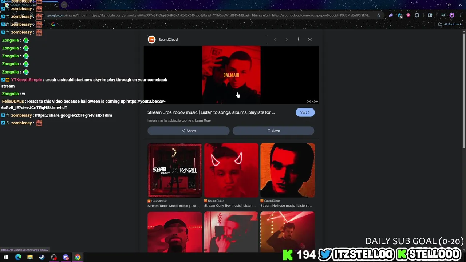Open the red shield extension icon
The height and width of the screenshot is (262, 466).
point(408,15)
